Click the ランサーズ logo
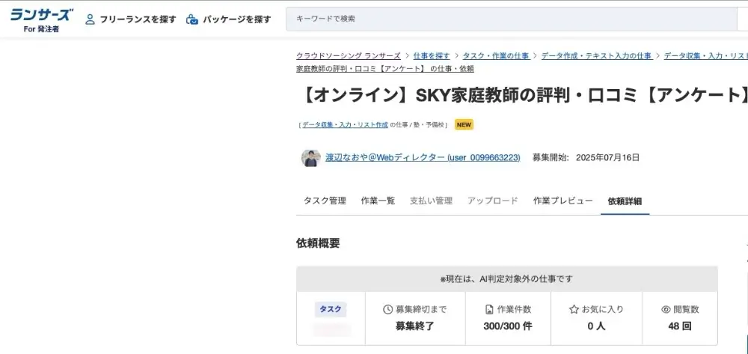The image size is (748, 354). [x=41, y=19]
